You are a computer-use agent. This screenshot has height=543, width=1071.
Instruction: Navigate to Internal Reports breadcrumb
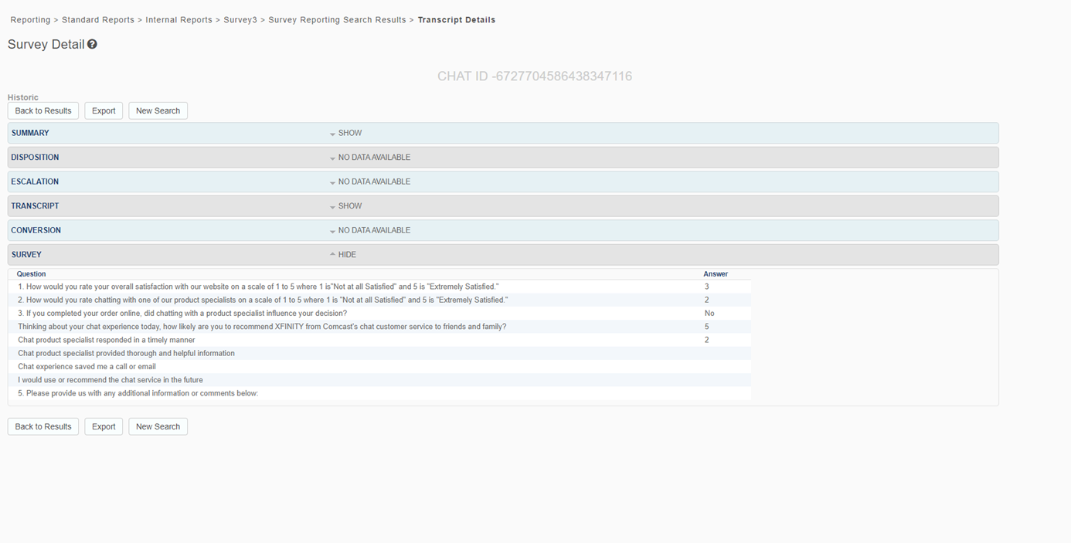(178, 20)
